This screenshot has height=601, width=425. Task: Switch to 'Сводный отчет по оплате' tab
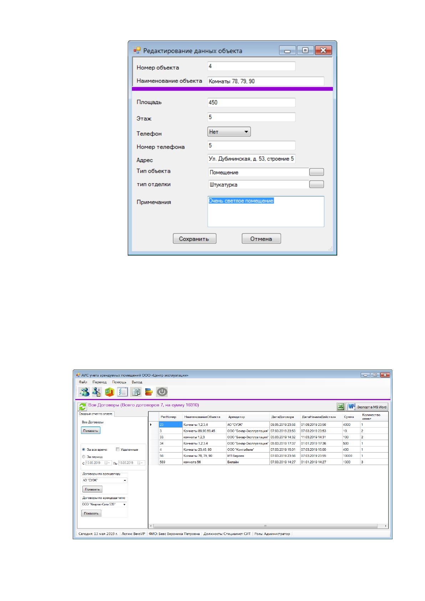96,414
